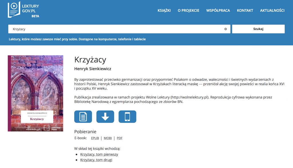Click the blue download arrow icon
Screen dimensions: 293x168
(105, 117)
